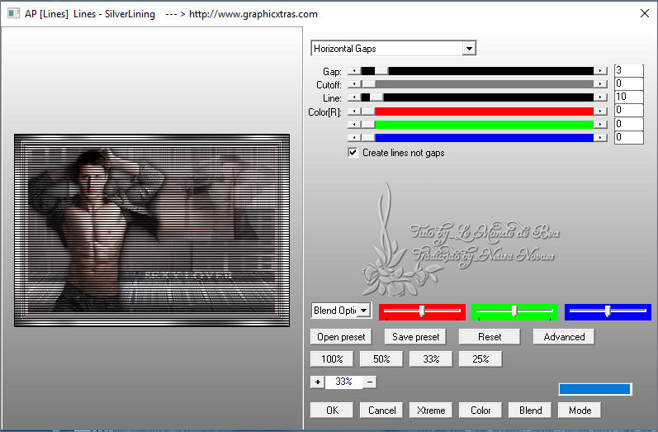
Task: Click the Gap slider right arrow
Action: (600, 71)
